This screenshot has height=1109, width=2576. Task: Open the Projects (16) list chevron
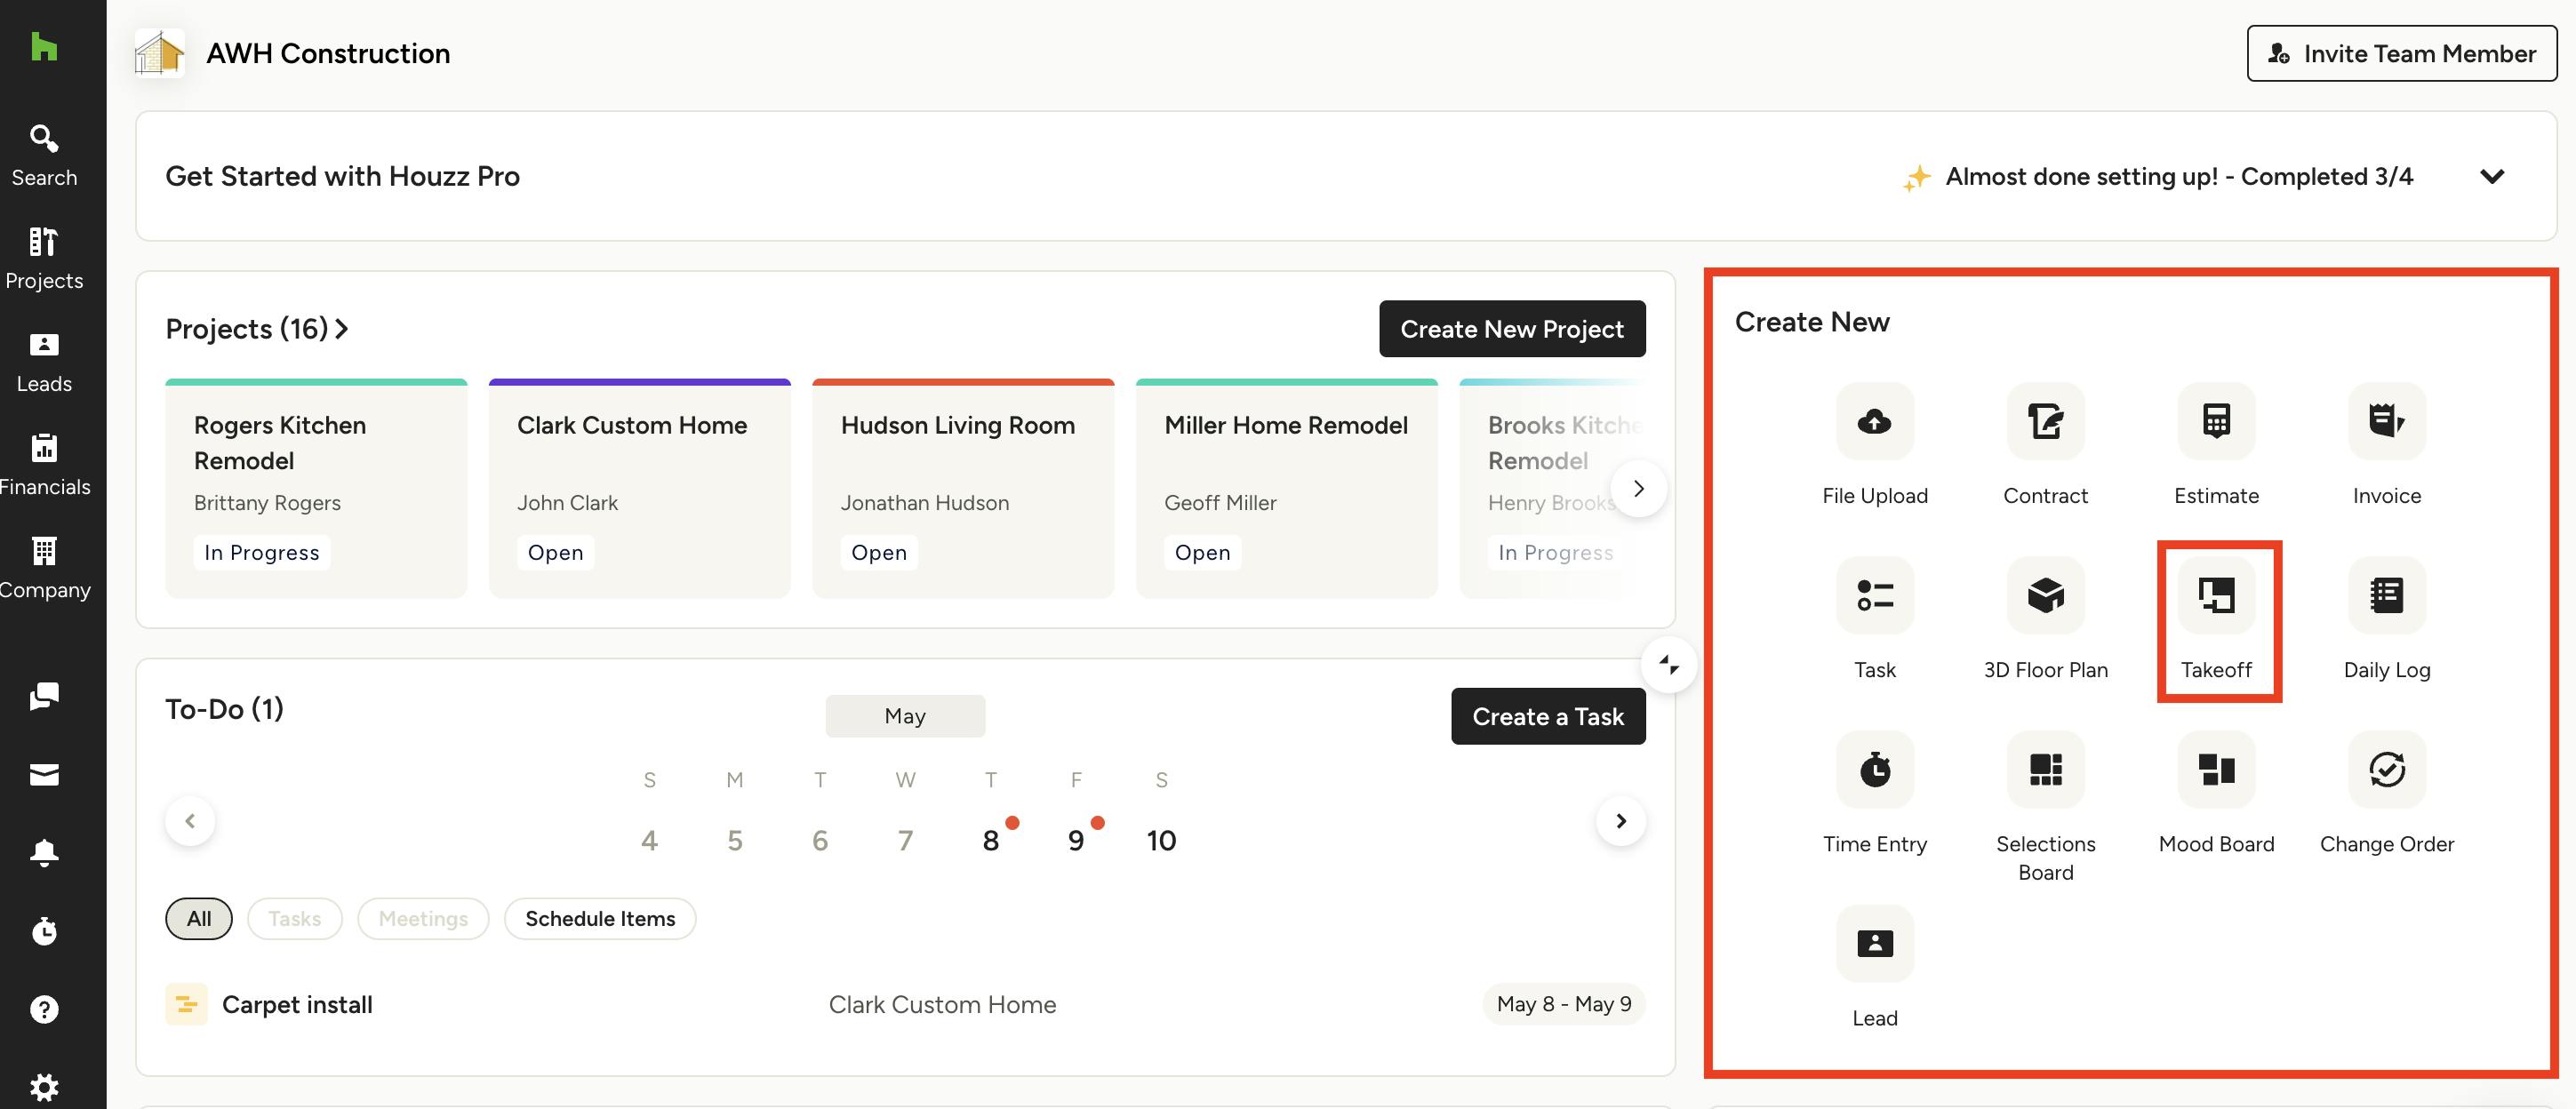pos(342,329)
